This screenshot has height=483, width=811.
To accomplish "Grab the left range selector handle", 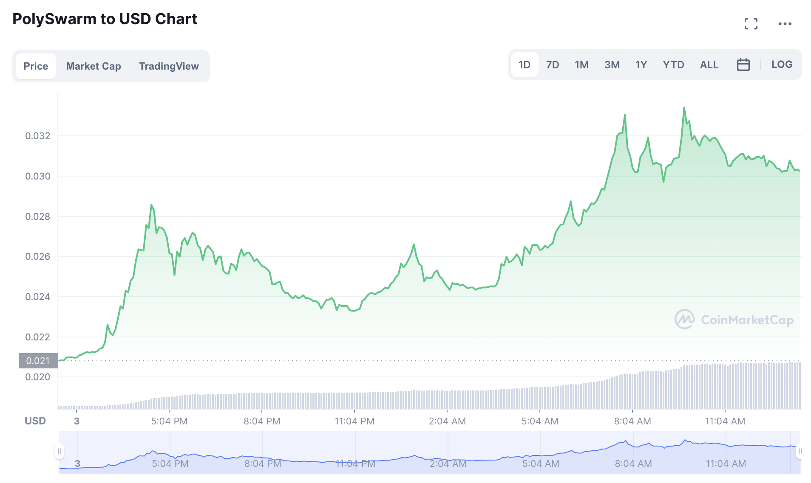I will (60, 451).
